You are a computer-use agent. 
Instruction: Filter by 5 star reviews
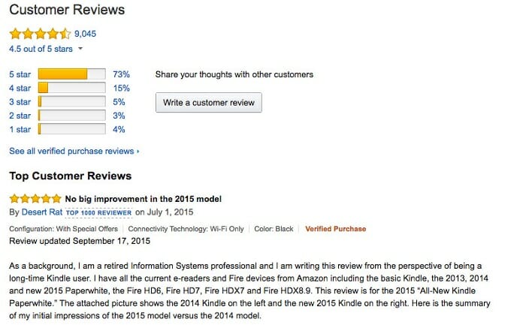coord(20,74)
